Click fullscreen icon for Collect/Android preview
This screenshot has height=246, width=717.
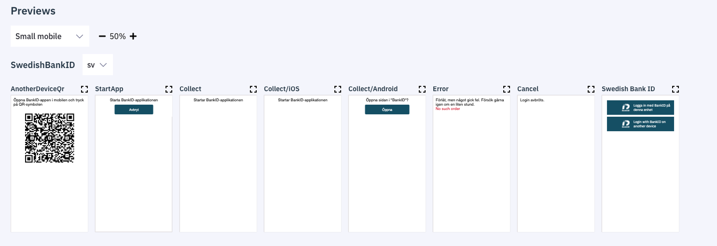(422, 89)
